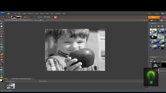166x93 pixels.
Task: Select the Paint Bucket tool
Action: (x=2, y=67)
